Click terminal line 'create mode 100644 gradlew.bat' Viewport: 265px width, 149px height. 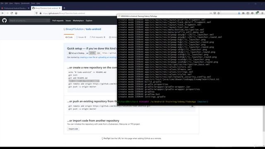point(139,94)
